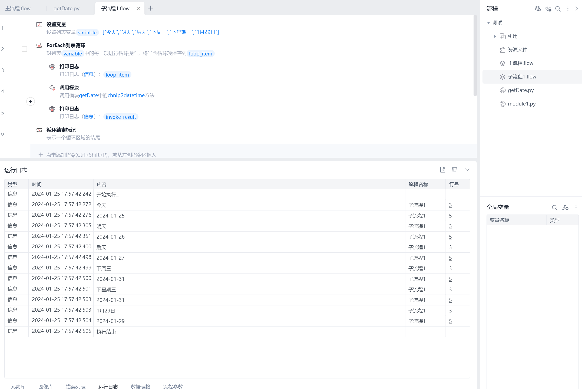Collapse the 运行日志 panel
582x389 pixels.
pos(467,170)
